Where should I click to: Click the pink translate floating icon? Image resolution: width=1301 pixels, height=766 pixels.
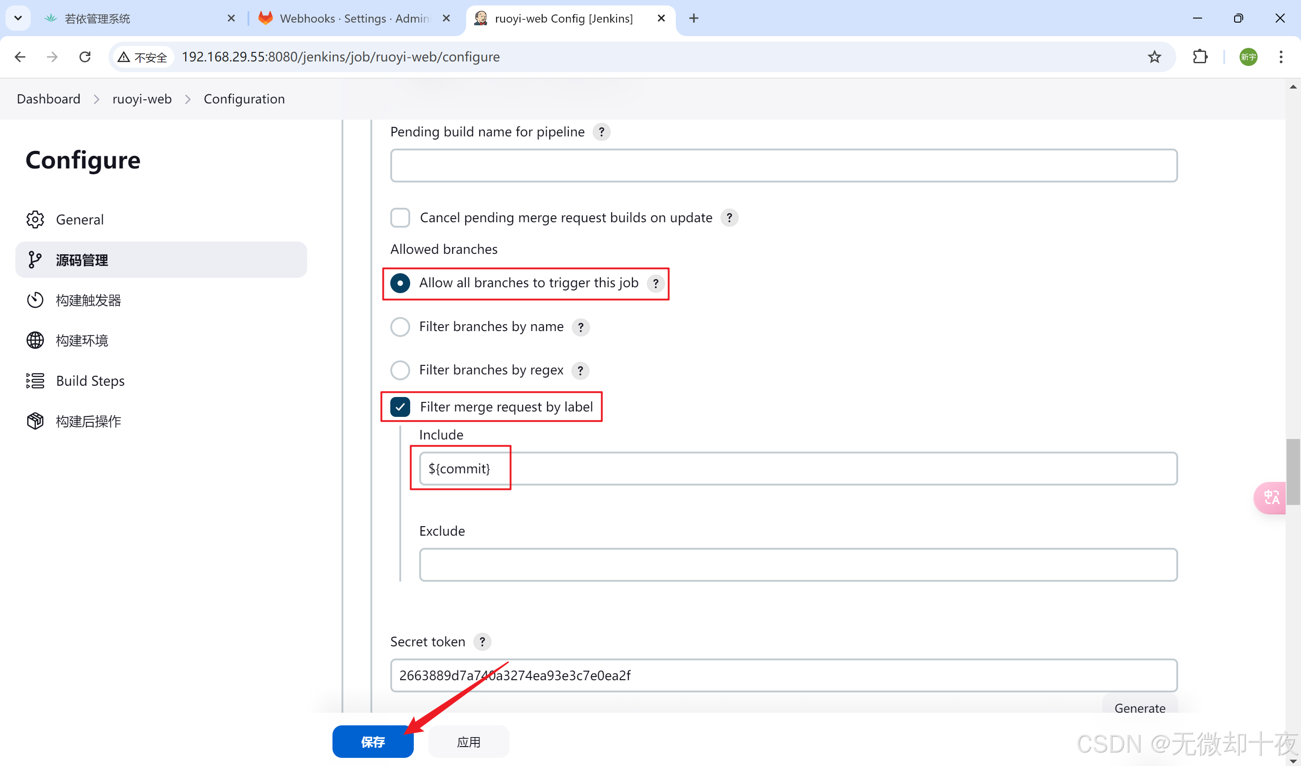tap(1271, 498)
